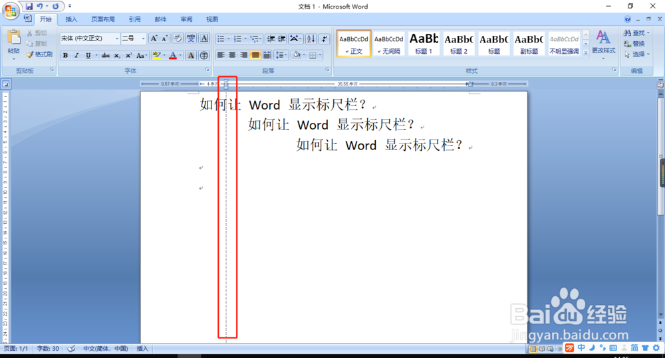
Task: Align text right
Action: [x=243, y=55]
